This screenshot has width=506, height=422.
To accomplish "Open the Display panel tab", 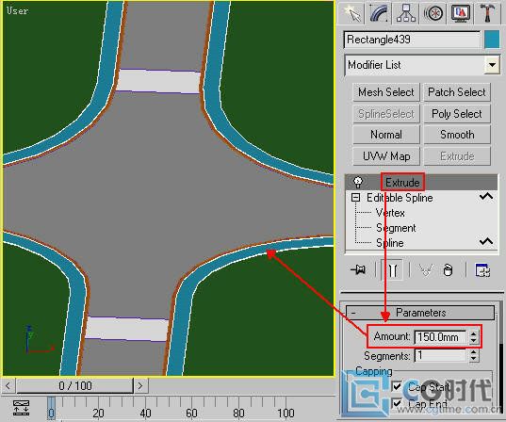I will coord(460,13).
